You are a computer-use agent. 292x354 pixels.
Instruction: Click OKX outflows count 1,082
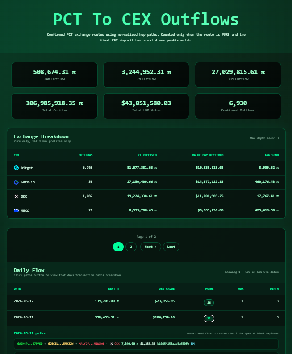click(x=88, y=196)
